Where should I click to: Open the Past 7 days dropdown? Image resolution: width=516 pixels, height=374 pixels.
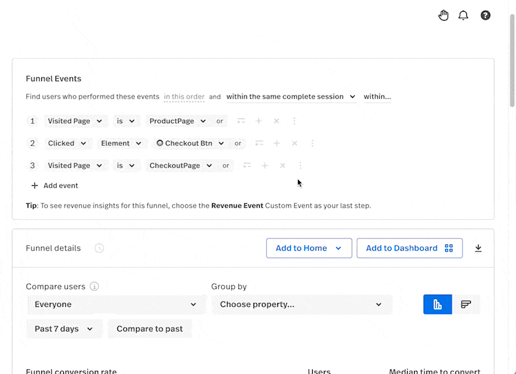click(64, 329)
